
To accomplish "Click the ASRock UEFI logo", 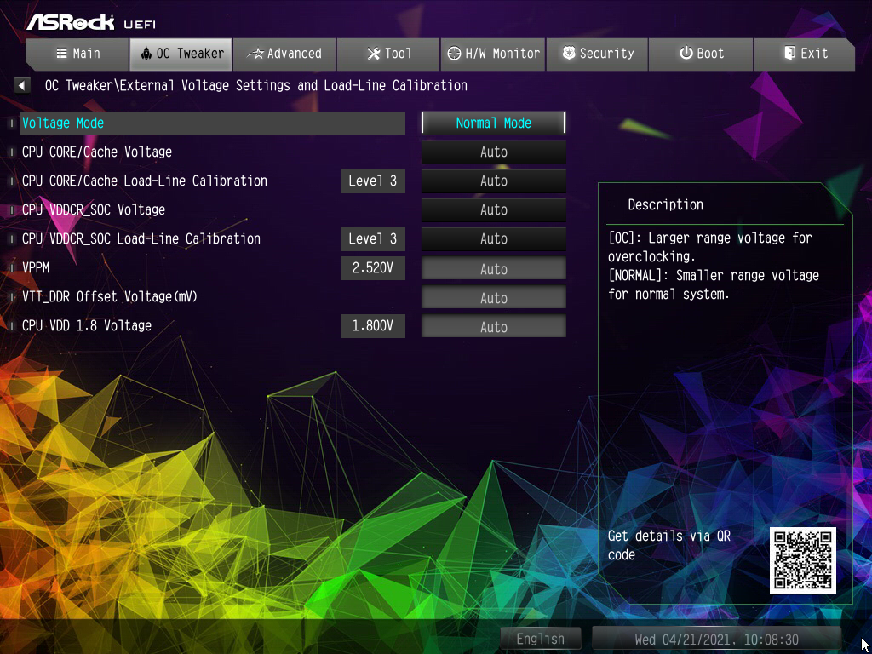I will [x=90, y=22].
